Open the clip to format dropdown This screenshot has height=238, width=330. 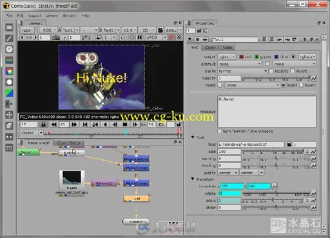[x=243, y=71]
